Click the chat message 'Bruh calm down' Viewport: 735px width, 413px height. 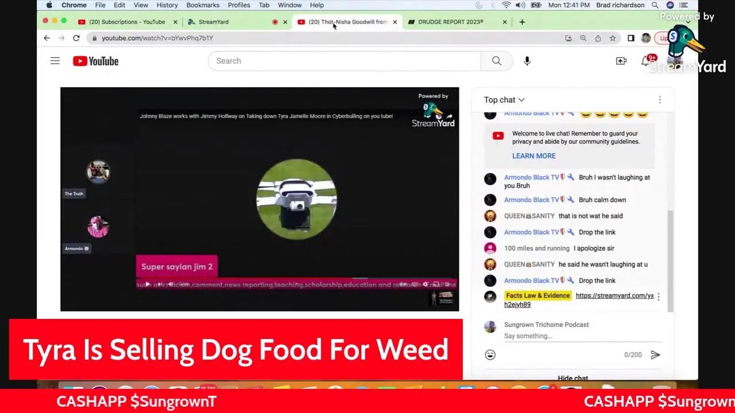pyautogui.click(x=602, y=200)
